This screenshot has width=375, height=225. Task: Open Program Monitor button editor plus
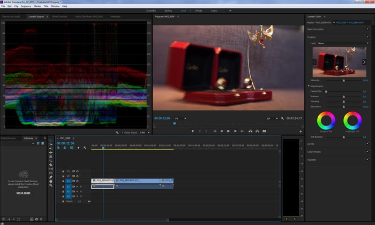[301, 131]
